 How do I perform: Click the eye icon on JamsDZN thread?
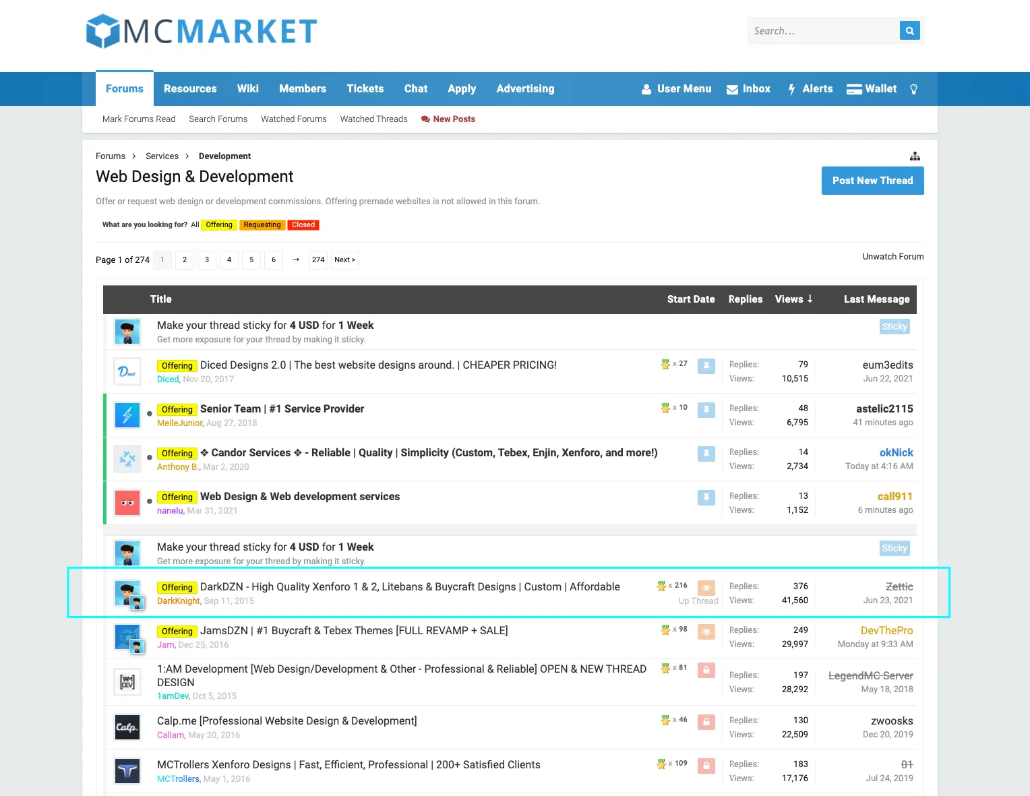706,632
